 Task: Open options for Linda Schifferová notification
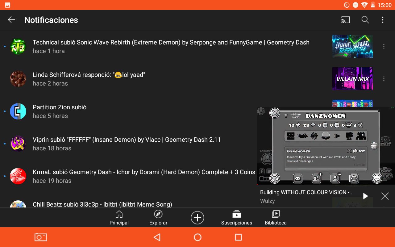[384, 79]
